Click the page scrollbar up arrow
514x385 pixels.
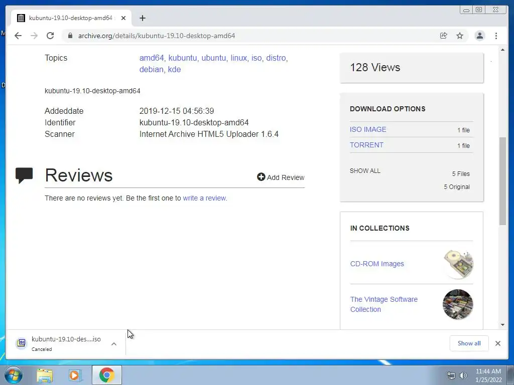pos(502,50)
